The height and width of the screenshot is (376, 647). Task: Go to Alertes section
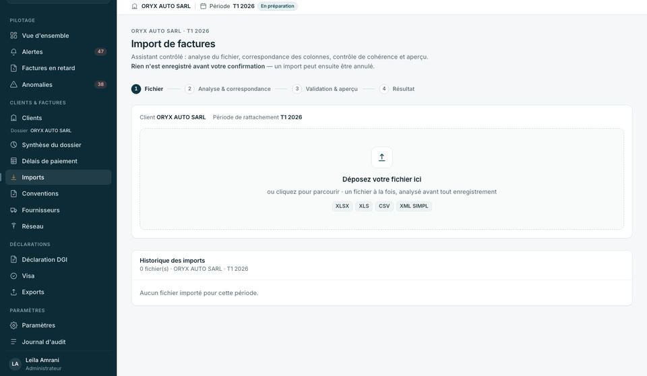(58, 52)
